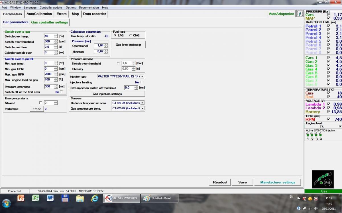Open the Windows Start menu orb
Screen dimensions: 342x213
click(6, 203)
